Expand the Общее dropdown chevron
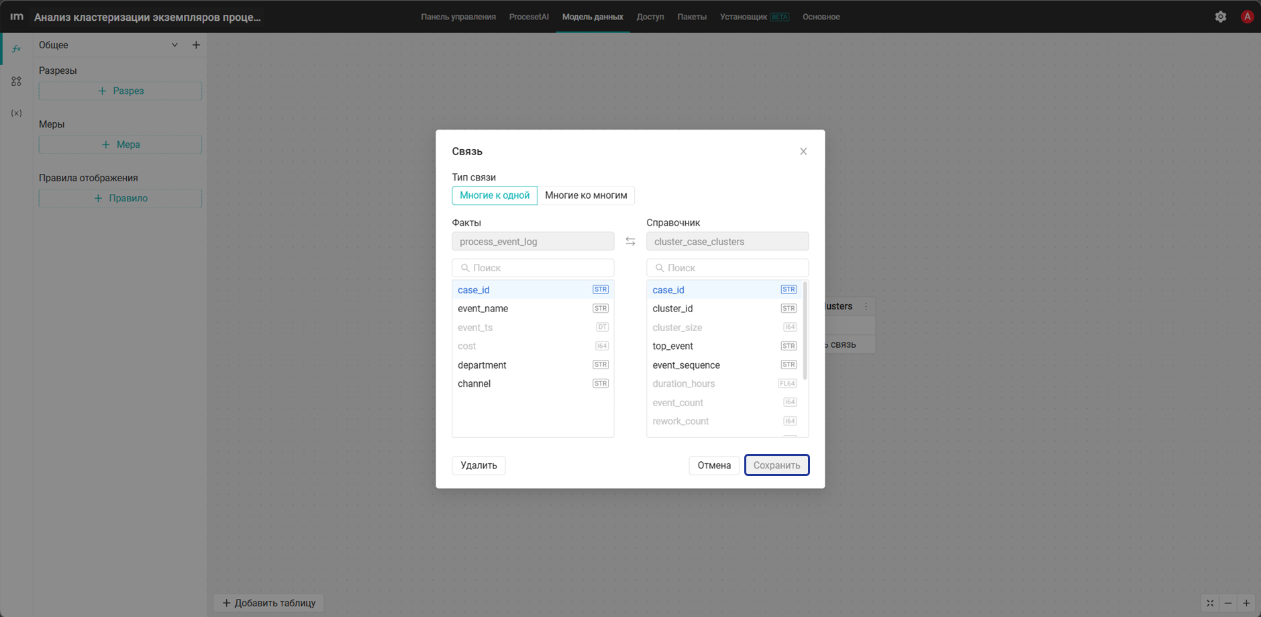The width and height of the screenshot is (1261, 617). [x=174, y=45]
